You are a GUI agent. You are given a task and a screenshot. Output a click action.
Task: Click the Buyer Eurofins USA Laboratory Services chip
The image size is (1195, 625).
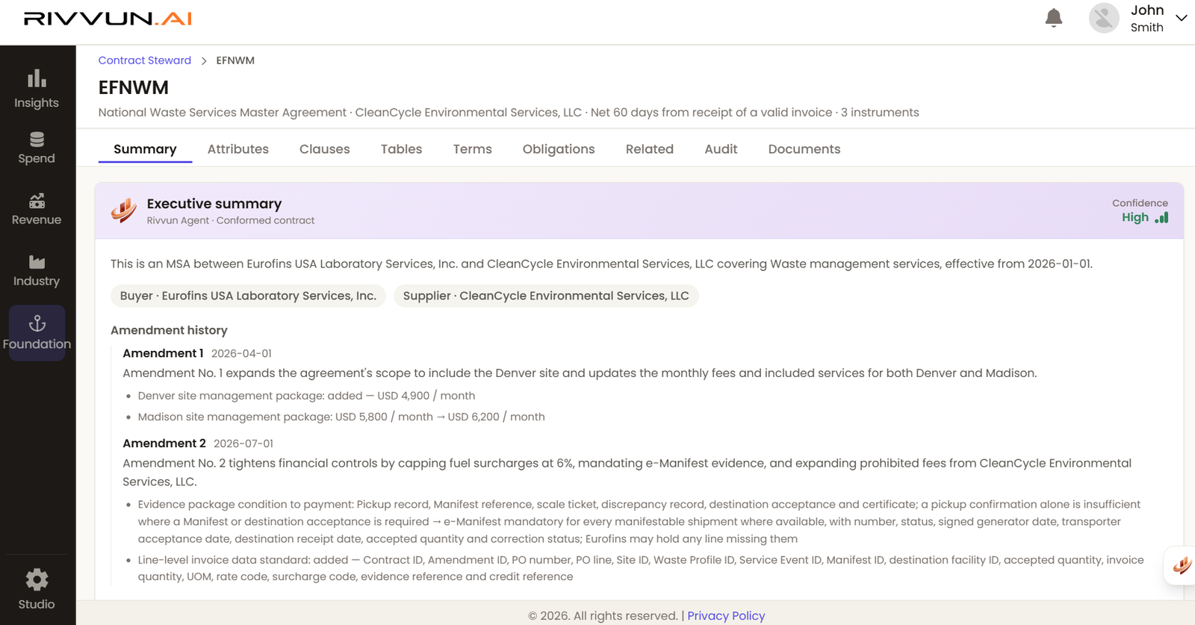pyautogui.click(x=248, y=296)
